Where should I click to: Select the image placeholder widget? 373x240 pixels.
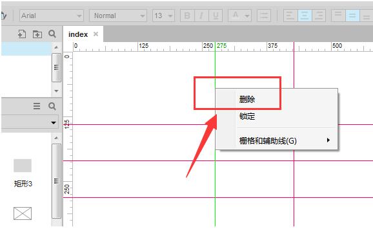tap(23, 213)
